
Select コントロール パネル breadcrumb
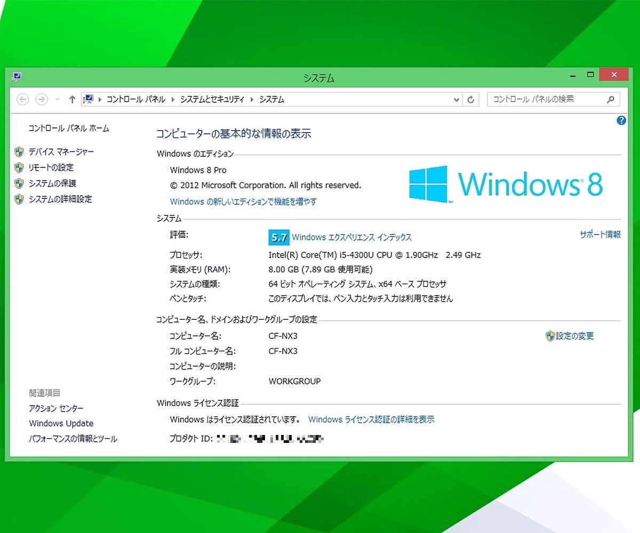pyautogui.click(x=136, y=100)
